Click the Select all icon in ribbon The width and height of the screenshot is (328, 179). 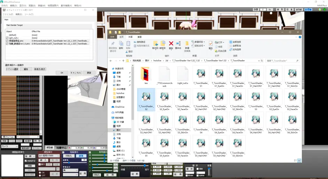tap(231, 42)
